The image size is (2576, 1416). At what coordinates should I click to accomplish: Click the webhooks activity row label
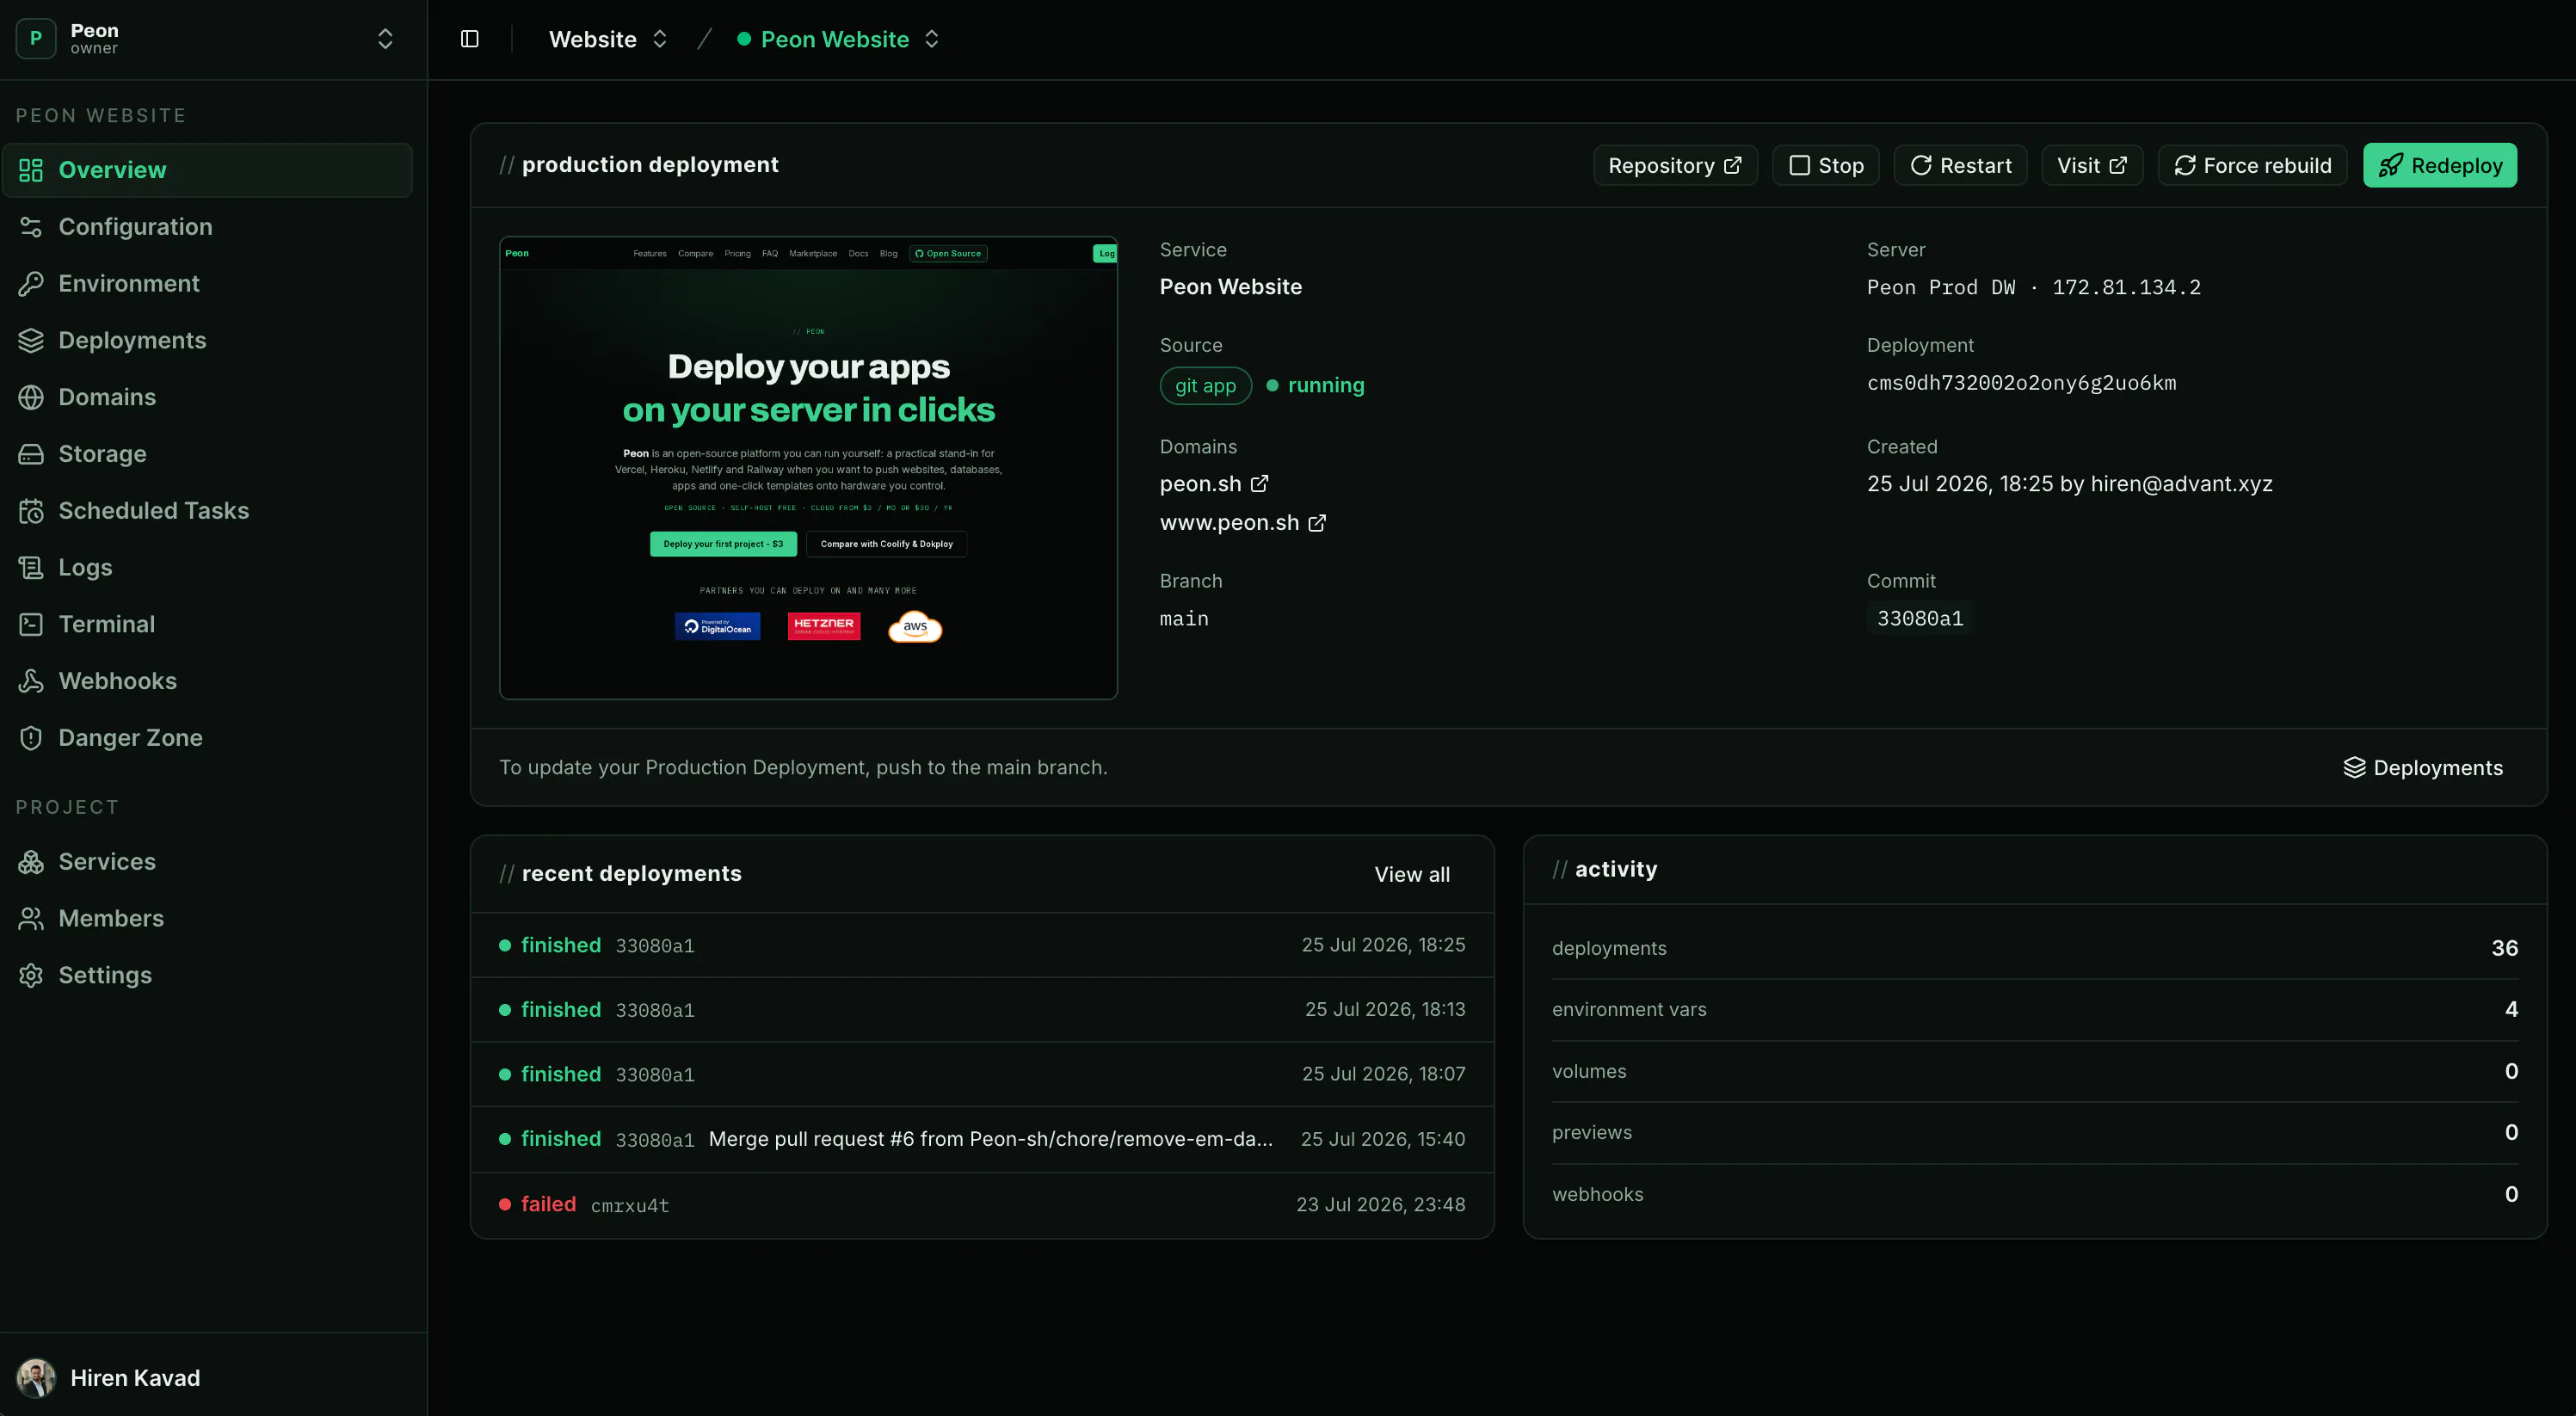(x=1597, y=1195)
